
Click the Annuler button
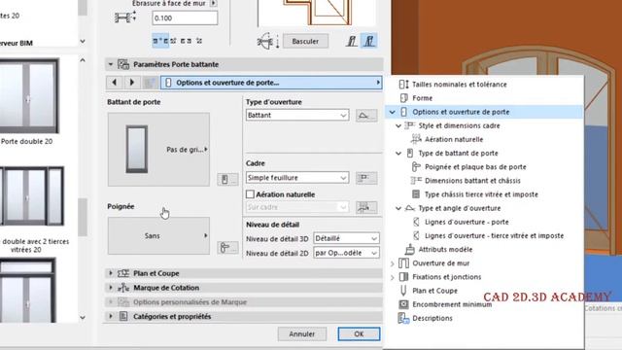click(x=301, y=333)
